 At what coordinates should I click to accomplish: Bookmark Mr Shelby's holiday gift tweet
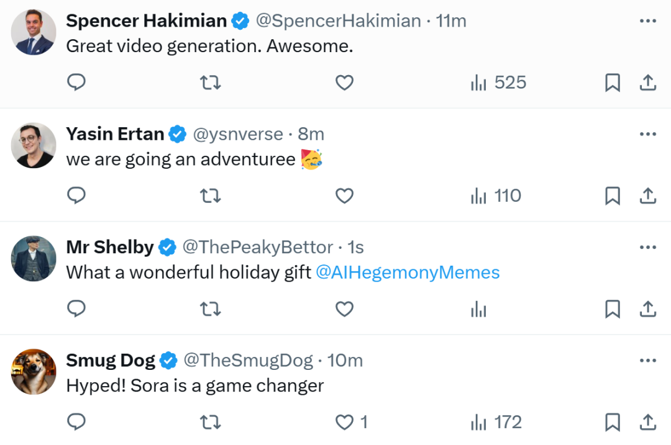[613, 309]
